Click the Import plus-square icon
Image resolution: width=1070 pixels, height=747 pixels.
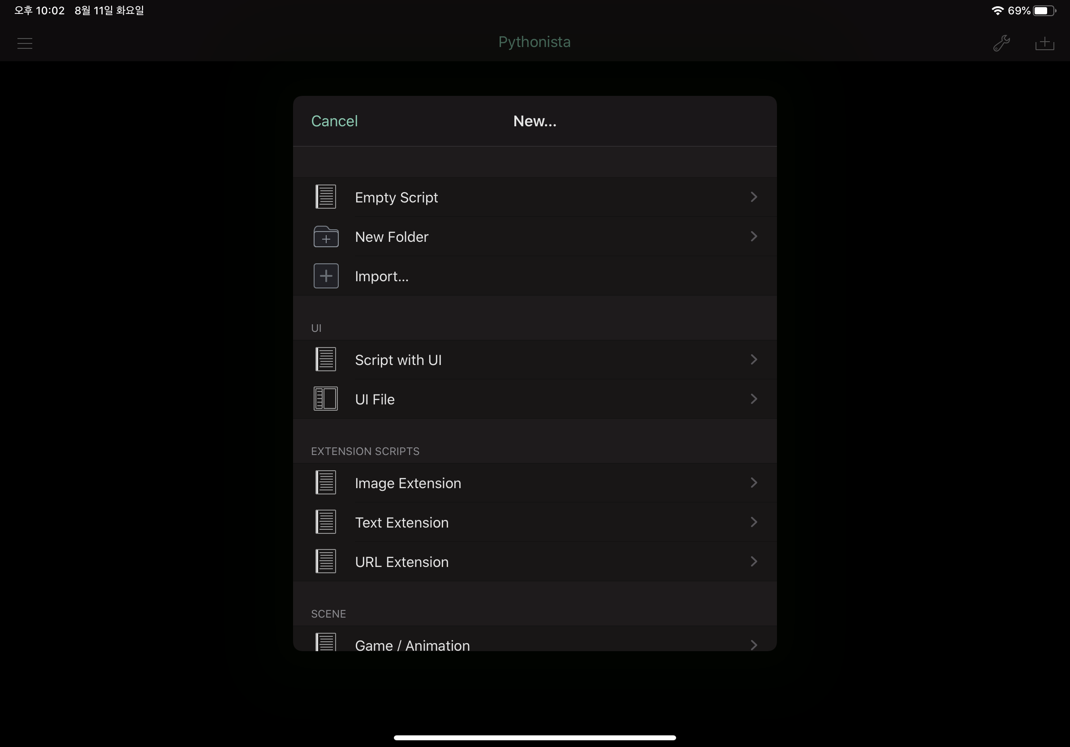point(326,276)
